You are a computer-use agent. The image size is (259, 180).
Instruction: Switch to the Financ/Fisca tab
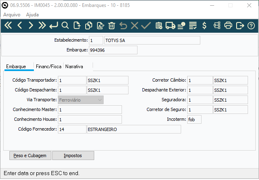[49, 66]
